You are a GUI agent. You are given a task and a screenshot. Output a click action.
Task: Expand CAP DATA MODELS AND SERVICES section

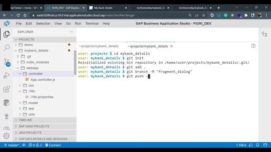point(44,139)
